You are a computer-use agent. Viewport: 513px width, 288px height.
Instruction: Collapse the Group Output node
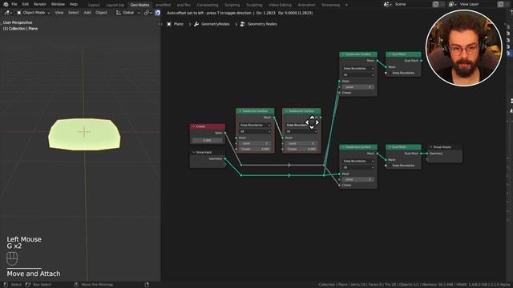pos(431,147)
